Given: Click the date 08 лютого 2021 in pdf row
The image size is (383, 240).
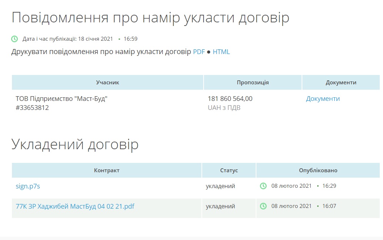Looking at the screenshot, I should 291,206.
